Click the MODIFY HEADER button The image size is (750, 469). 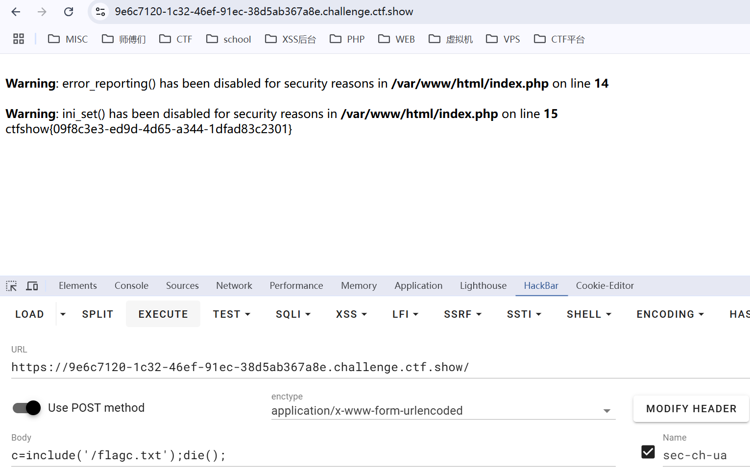click(x=691, y=409)
